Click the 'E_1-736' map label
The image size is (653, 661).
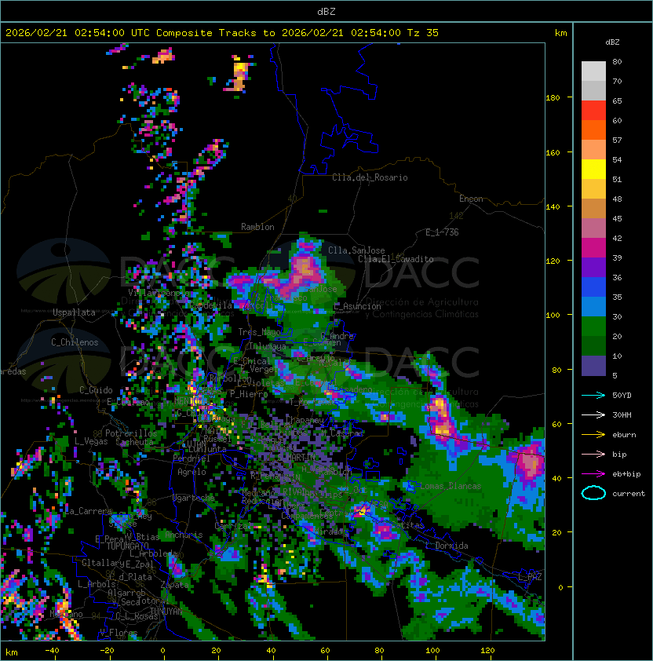[442, 232]
